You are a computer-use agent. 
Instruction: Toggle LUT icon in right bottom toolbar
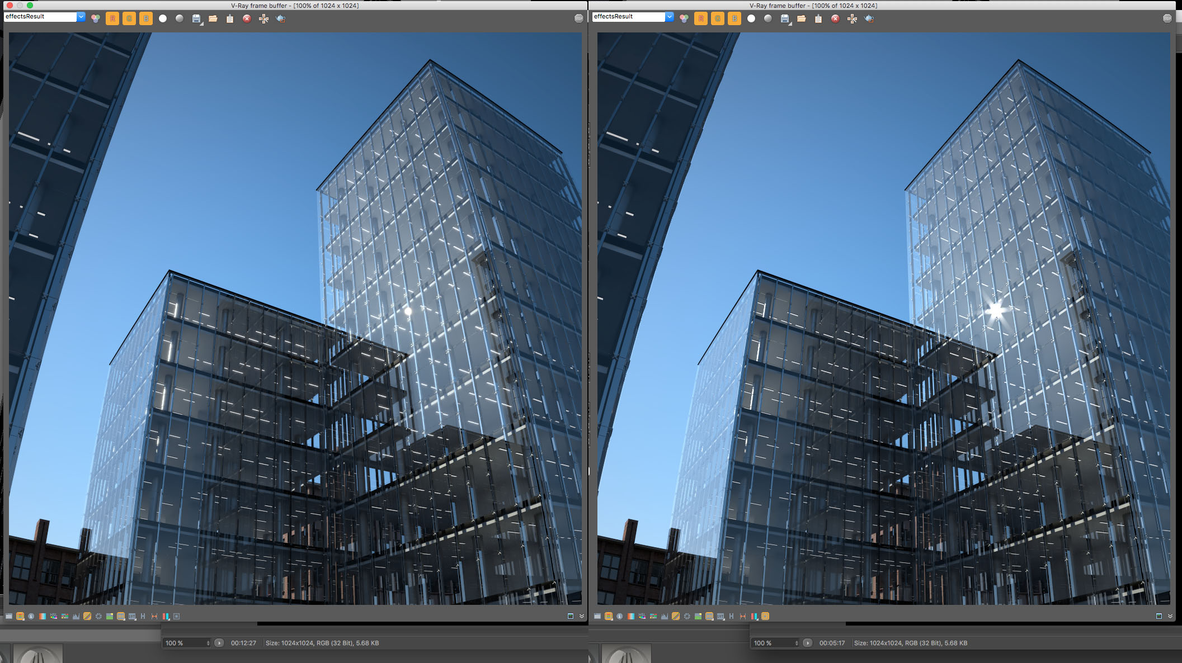click(x=720, y=616)
